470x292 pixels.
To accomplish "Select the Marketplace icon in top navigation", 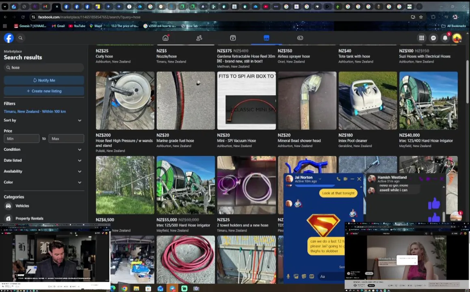I will (266, 38).
